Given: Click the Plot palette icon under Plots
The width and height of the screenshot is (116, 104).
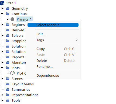Looking at the screenshot, I should pos(12,73).
